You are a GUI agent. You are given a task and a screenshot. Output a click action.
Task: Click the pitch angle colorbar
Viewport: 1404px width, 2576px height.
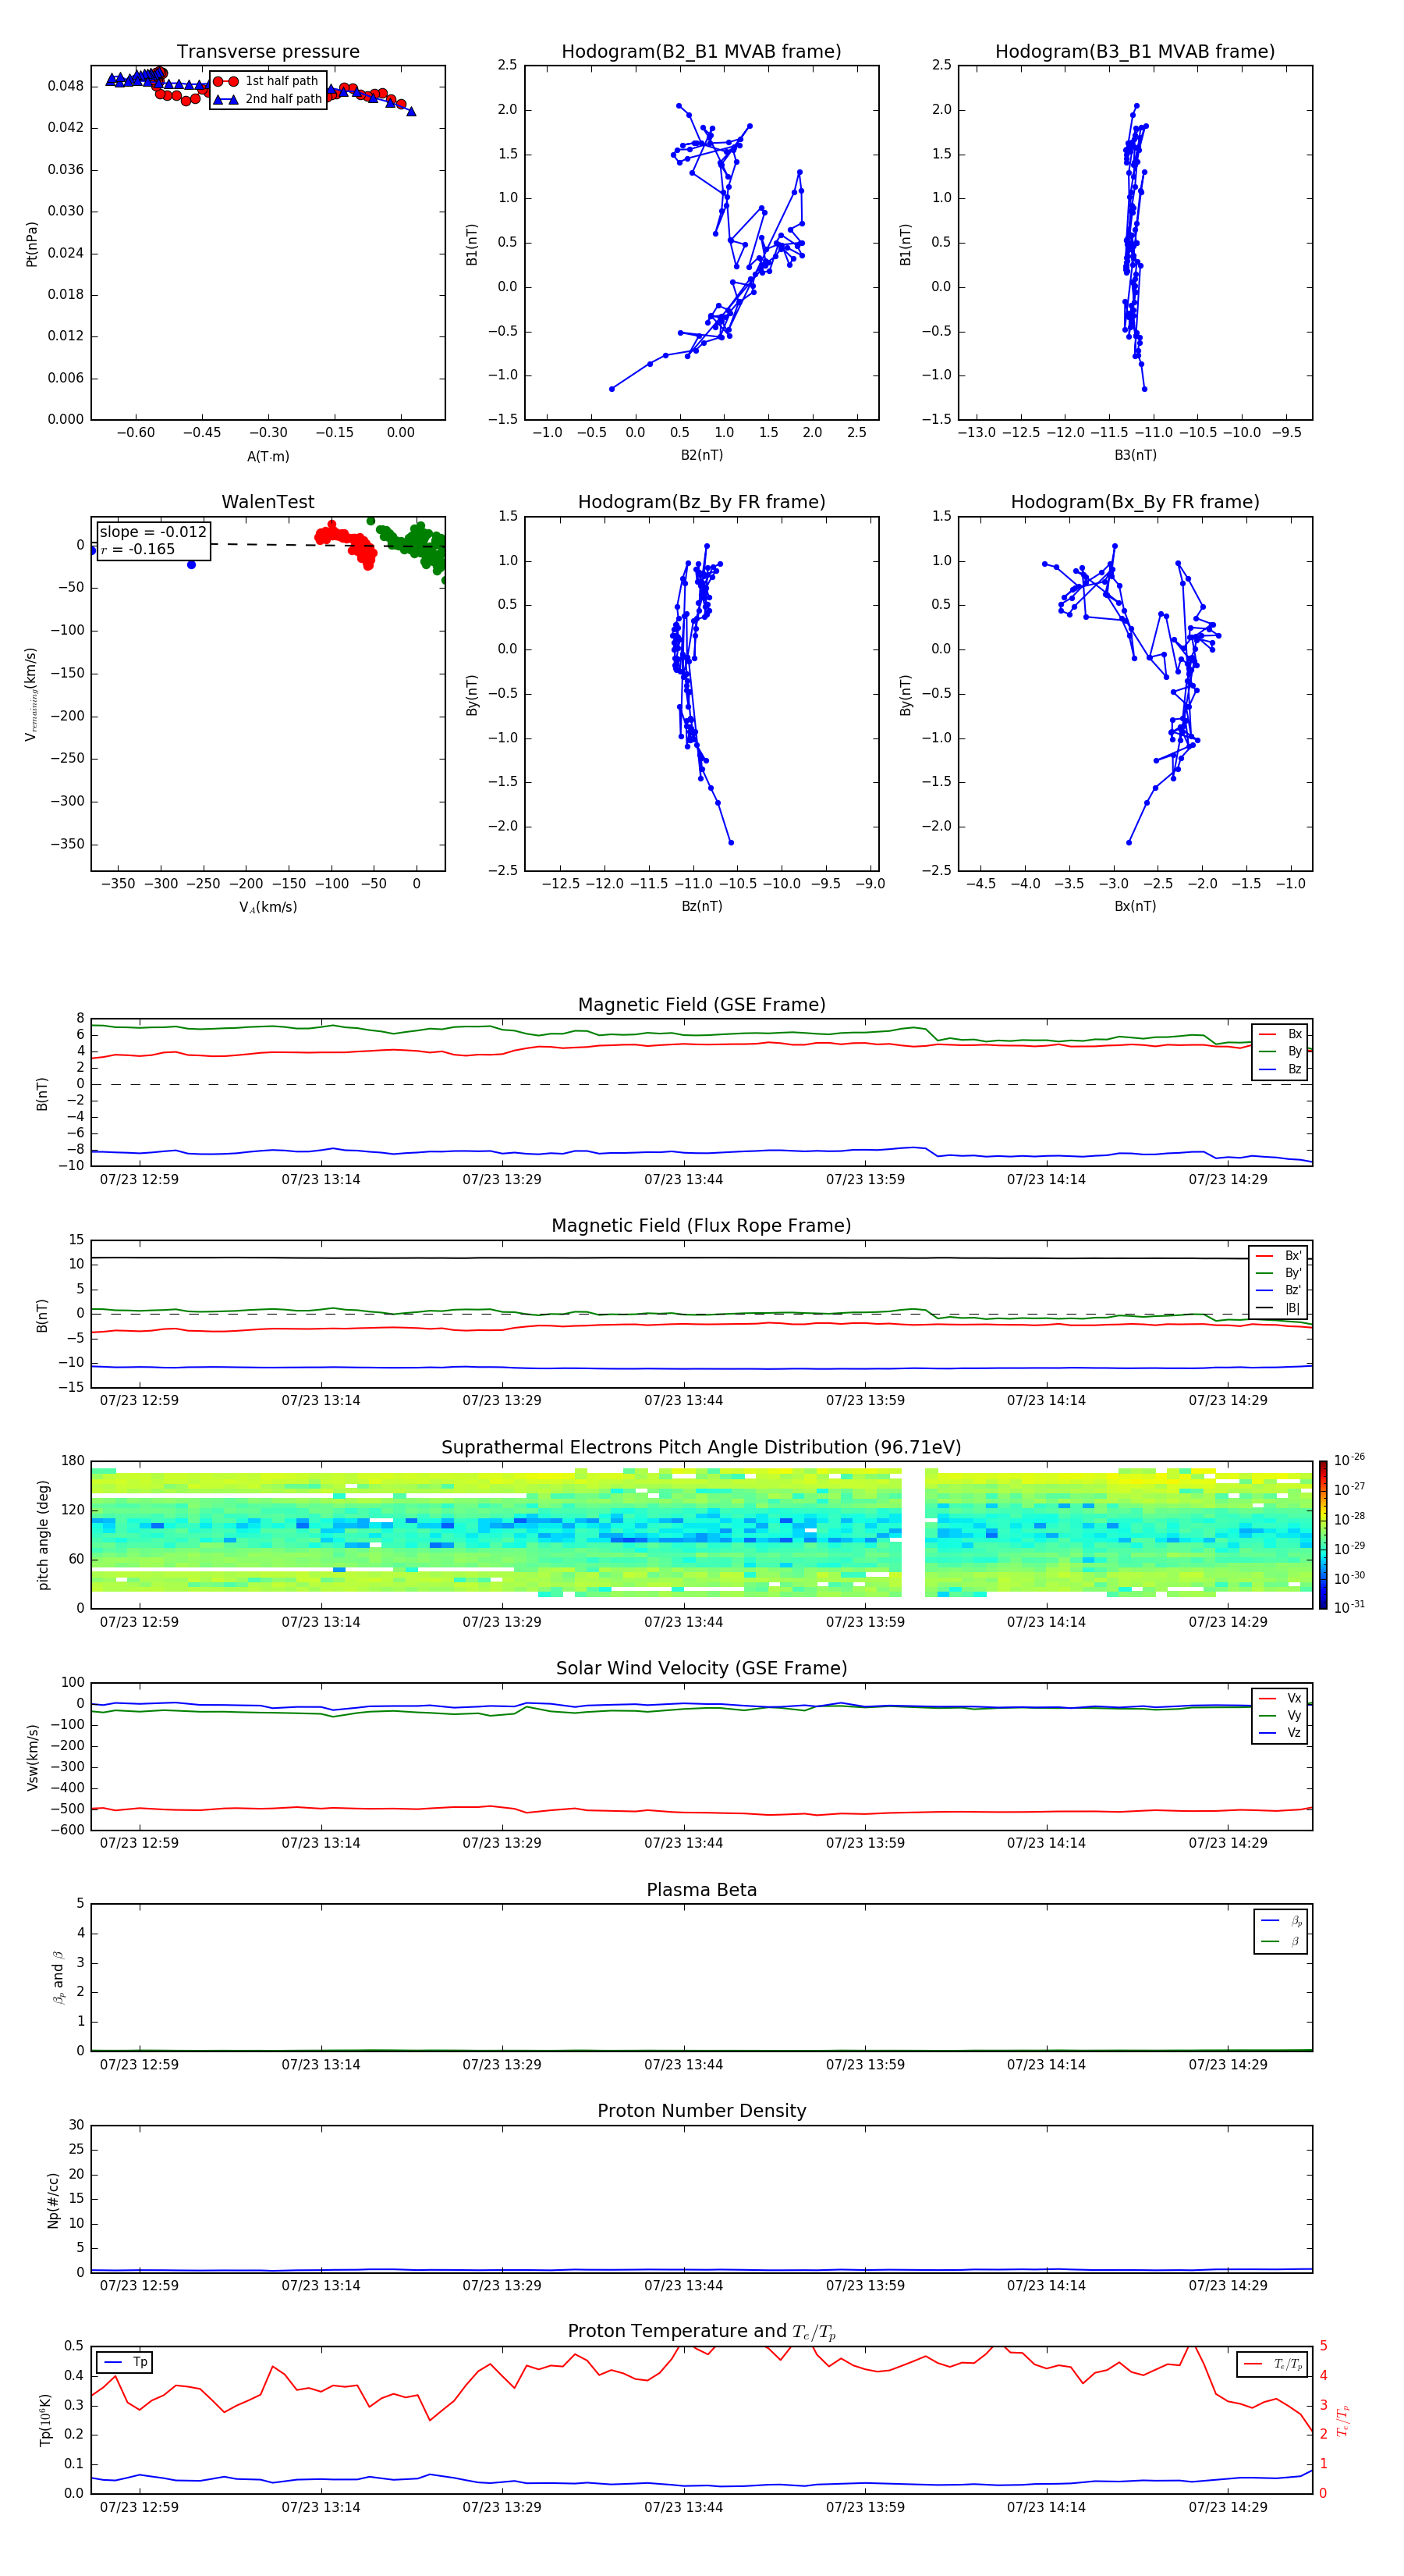click(x=1322, y=1535)
